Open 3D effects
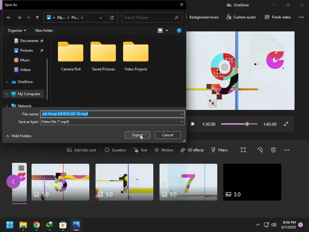The width and height of the screenshot is (309, 232). [192, 150]
